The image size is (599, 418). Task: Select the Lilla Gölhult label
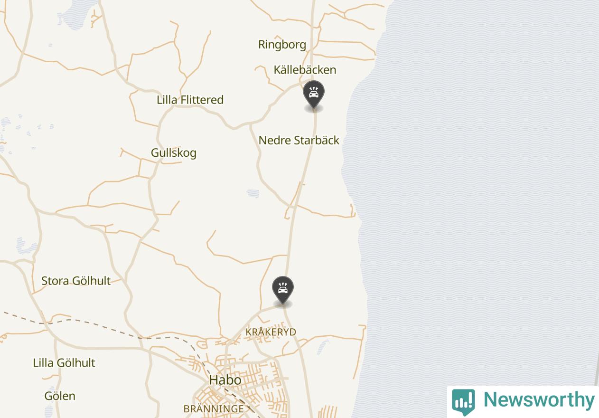tap(64, 363)
